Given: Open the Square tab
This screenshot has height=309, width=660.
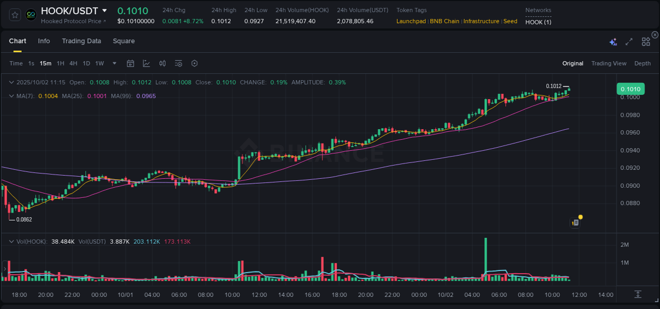Looking at the screenshot, I should [124, 41].
